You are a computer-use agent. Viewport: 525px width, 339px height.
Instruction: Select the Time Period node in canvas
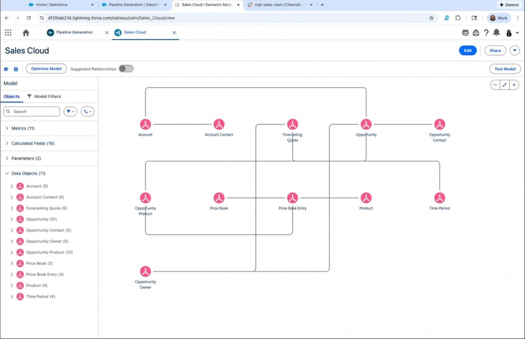point(439,198)
